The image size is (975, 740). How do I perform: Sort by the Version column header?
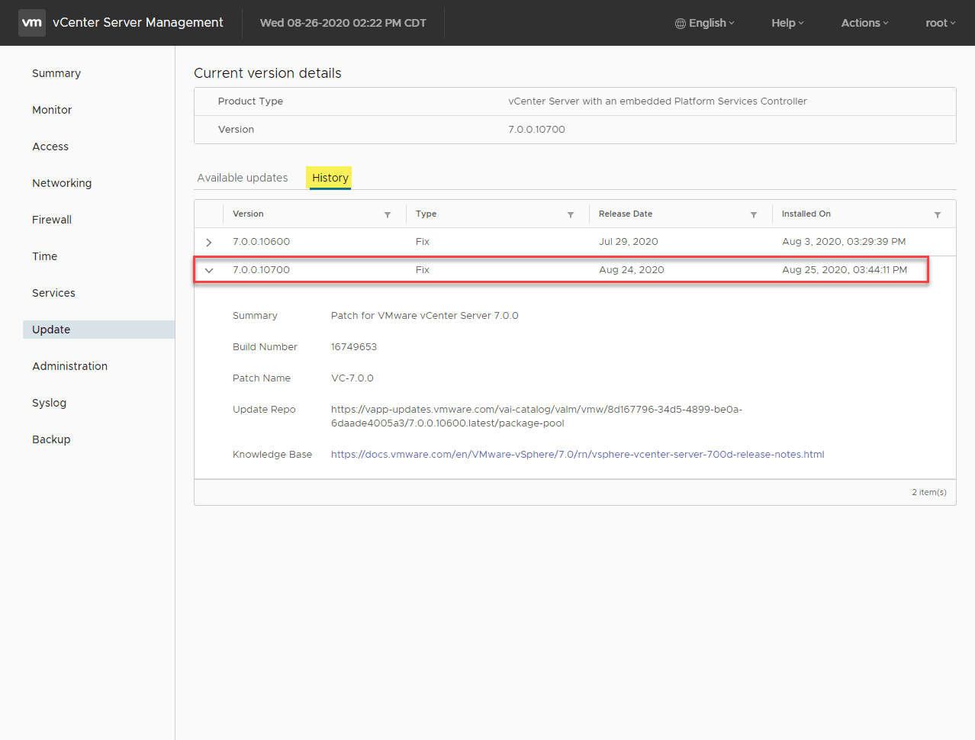pyautogui.click(x=249, y=214)
